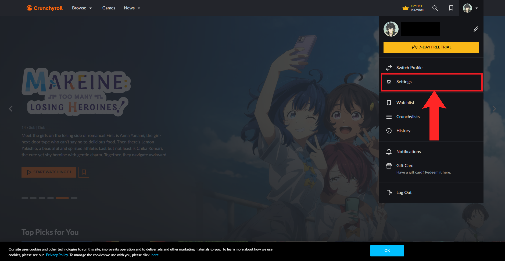Image resolution: width=505 pixels, height=261 pixels.
Task: Click Start Watching E1 button
Action: coord(49,172)
